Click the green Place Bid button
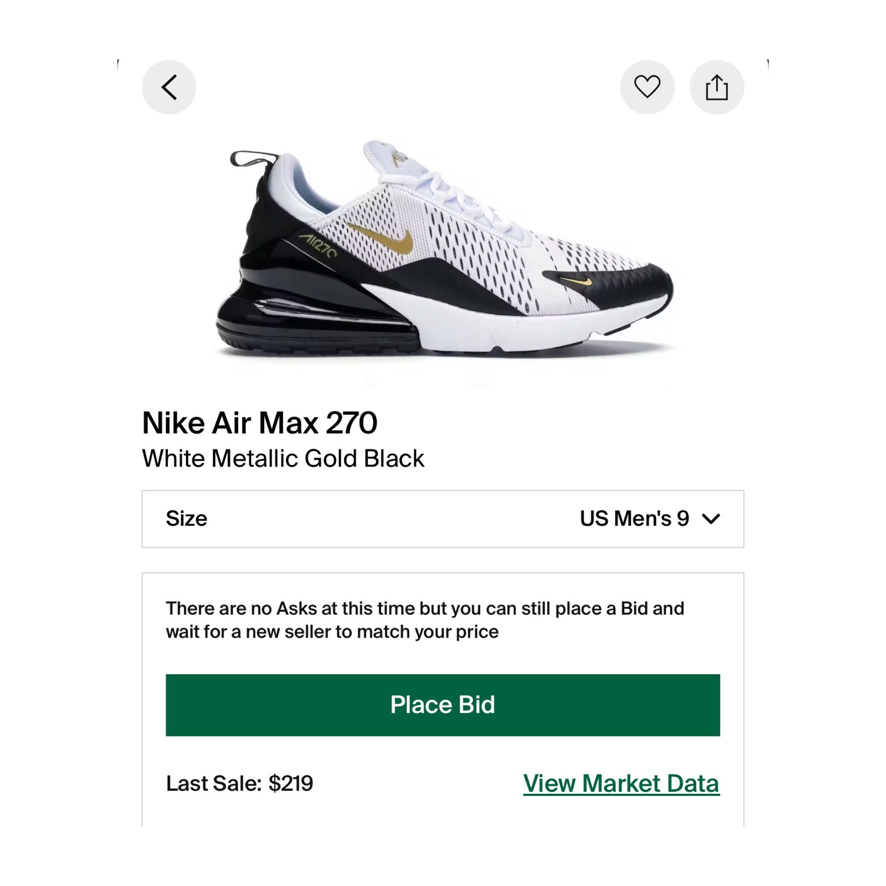Viewport: 886px width, 886px height. coord(443,705)
